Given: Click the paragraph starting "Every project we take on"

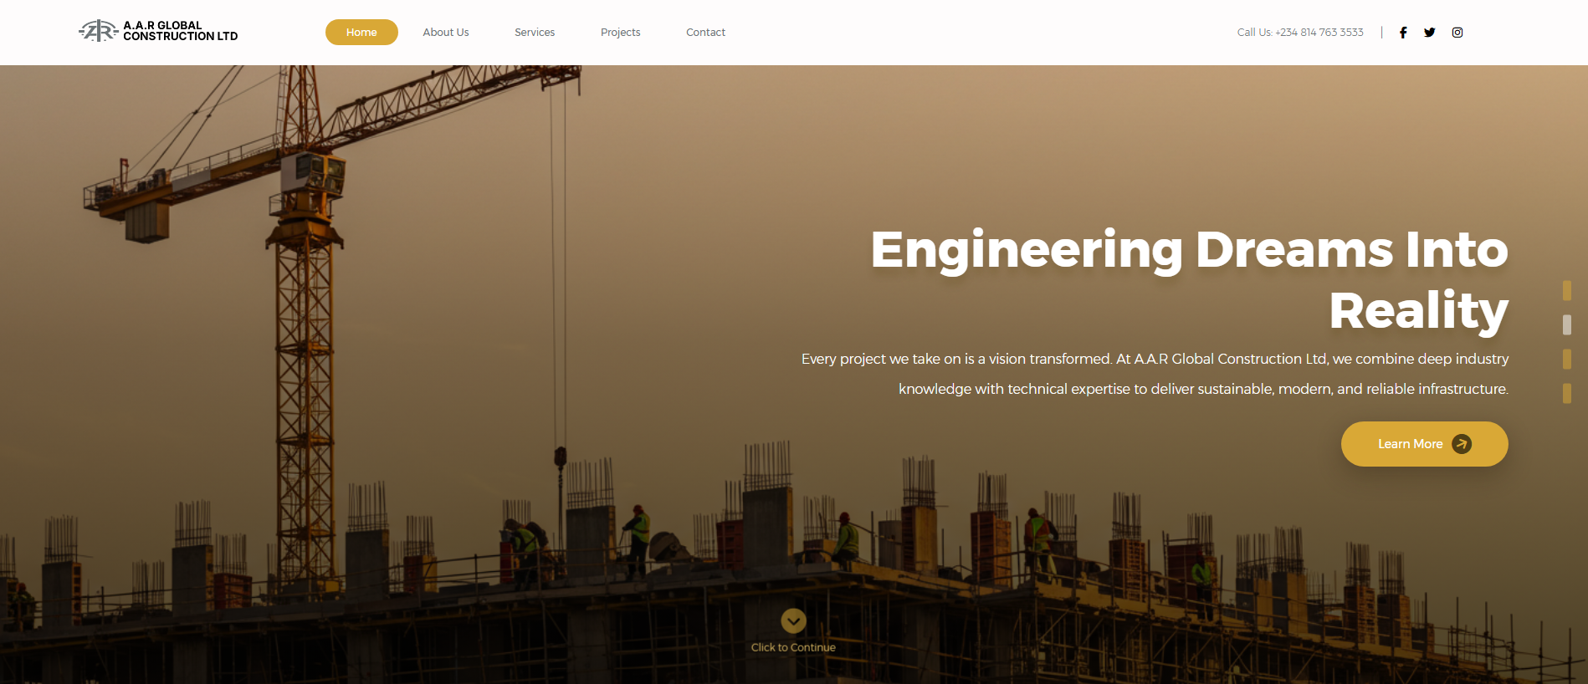Looking at the screenshot, I should coord(1155,374).
